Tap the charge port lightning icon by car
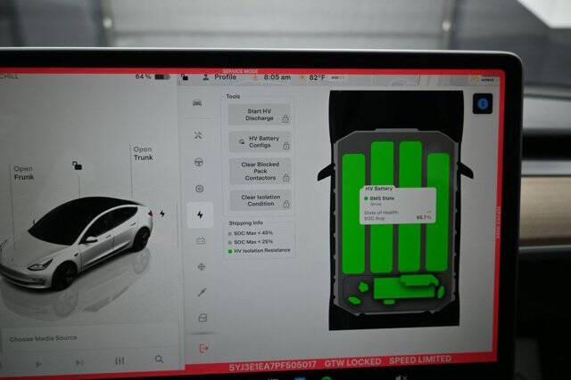Viewport: 571px width, 380px height. (x=162, y=214)
